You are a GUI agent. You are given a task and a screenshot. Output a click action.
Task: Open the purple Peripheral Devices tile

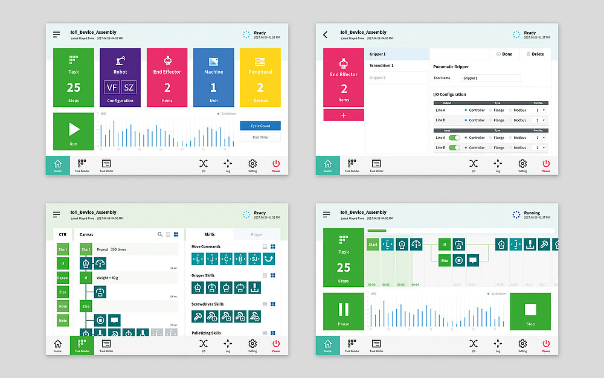point(260,77)
